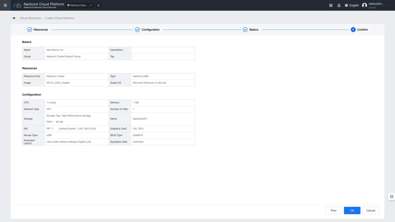
Task: Open the Narbulut Data region dropdown
Action: coord(80,5)
